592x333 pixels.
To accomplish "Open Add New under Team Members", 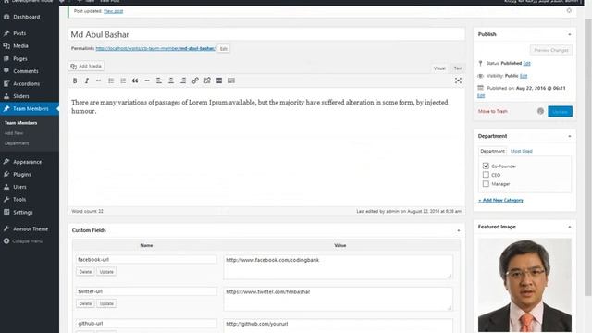I will (x=14, y=133).
